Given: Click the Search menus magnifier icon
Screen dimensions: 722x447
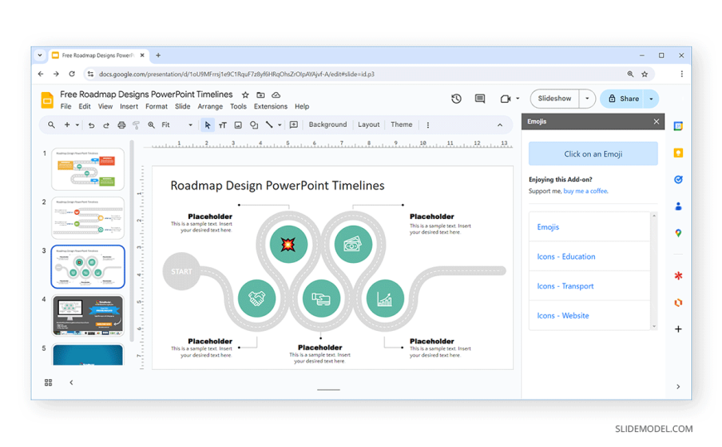Looking at the screenshot, I should point(51,124).
